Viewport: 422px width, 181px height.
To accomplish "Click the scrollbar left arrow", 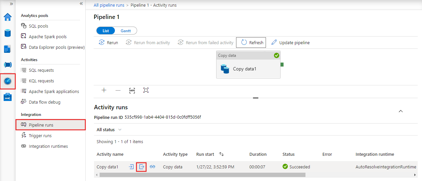I will click(97, 175).
